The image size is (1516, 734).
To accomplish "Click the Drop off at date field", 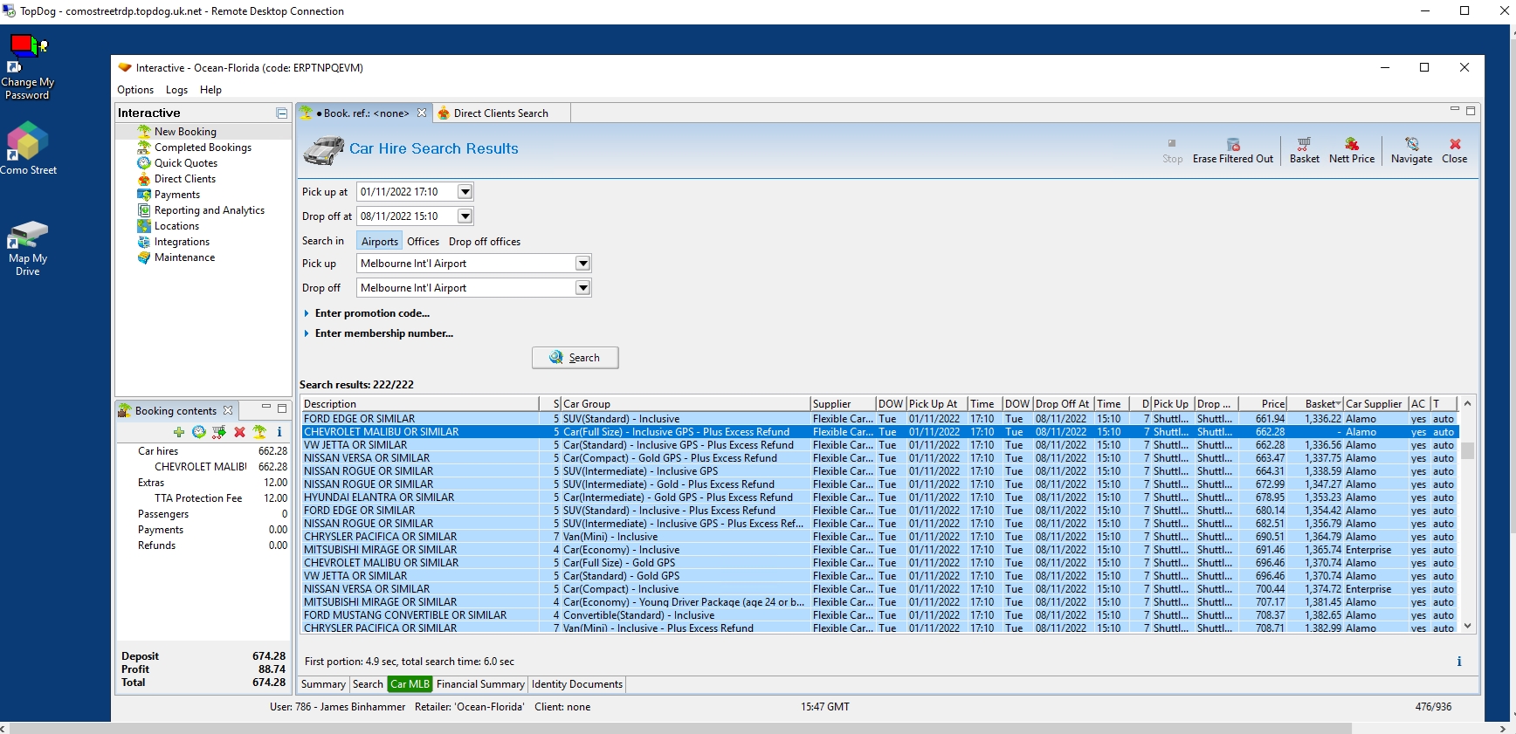I will click(x=408, y=216).
